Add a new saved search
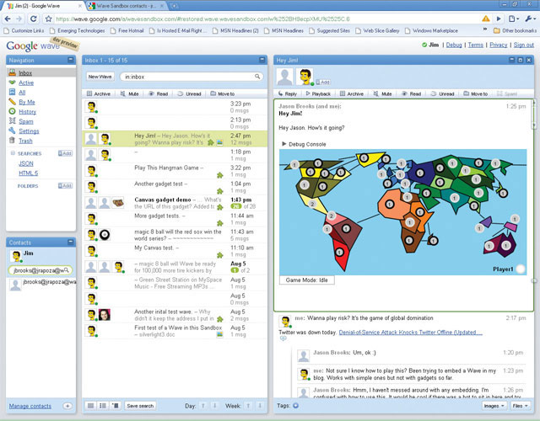This screenshot has width=540, height=421. pyautogui.click(x=65, y=153)
